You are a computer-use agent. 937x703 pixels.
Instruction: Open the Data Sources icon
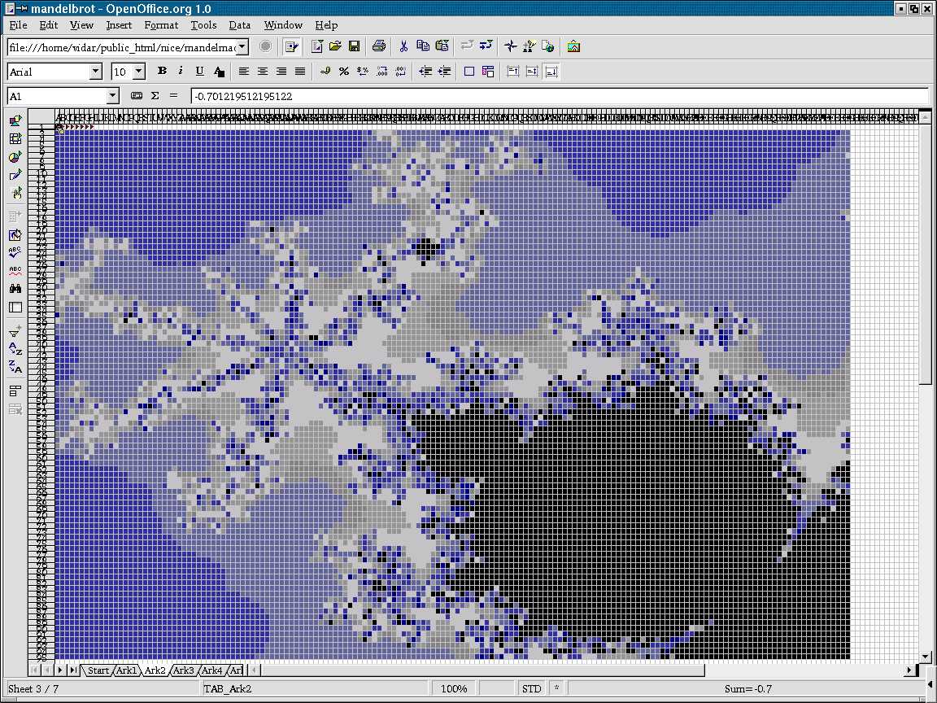click(15, 308)
